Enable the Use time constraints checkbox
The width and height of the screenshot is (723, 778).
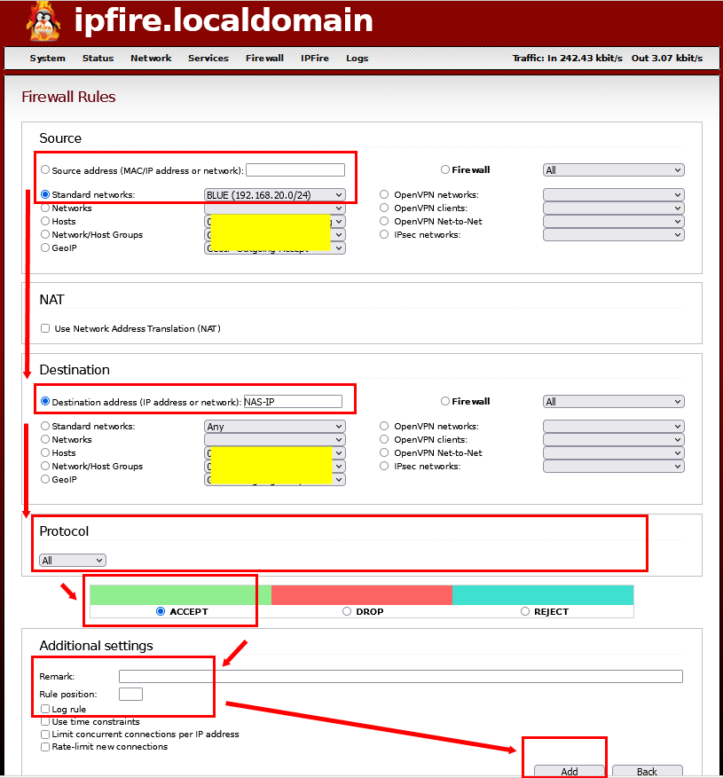pyautogui.click(x=45, y=721)
